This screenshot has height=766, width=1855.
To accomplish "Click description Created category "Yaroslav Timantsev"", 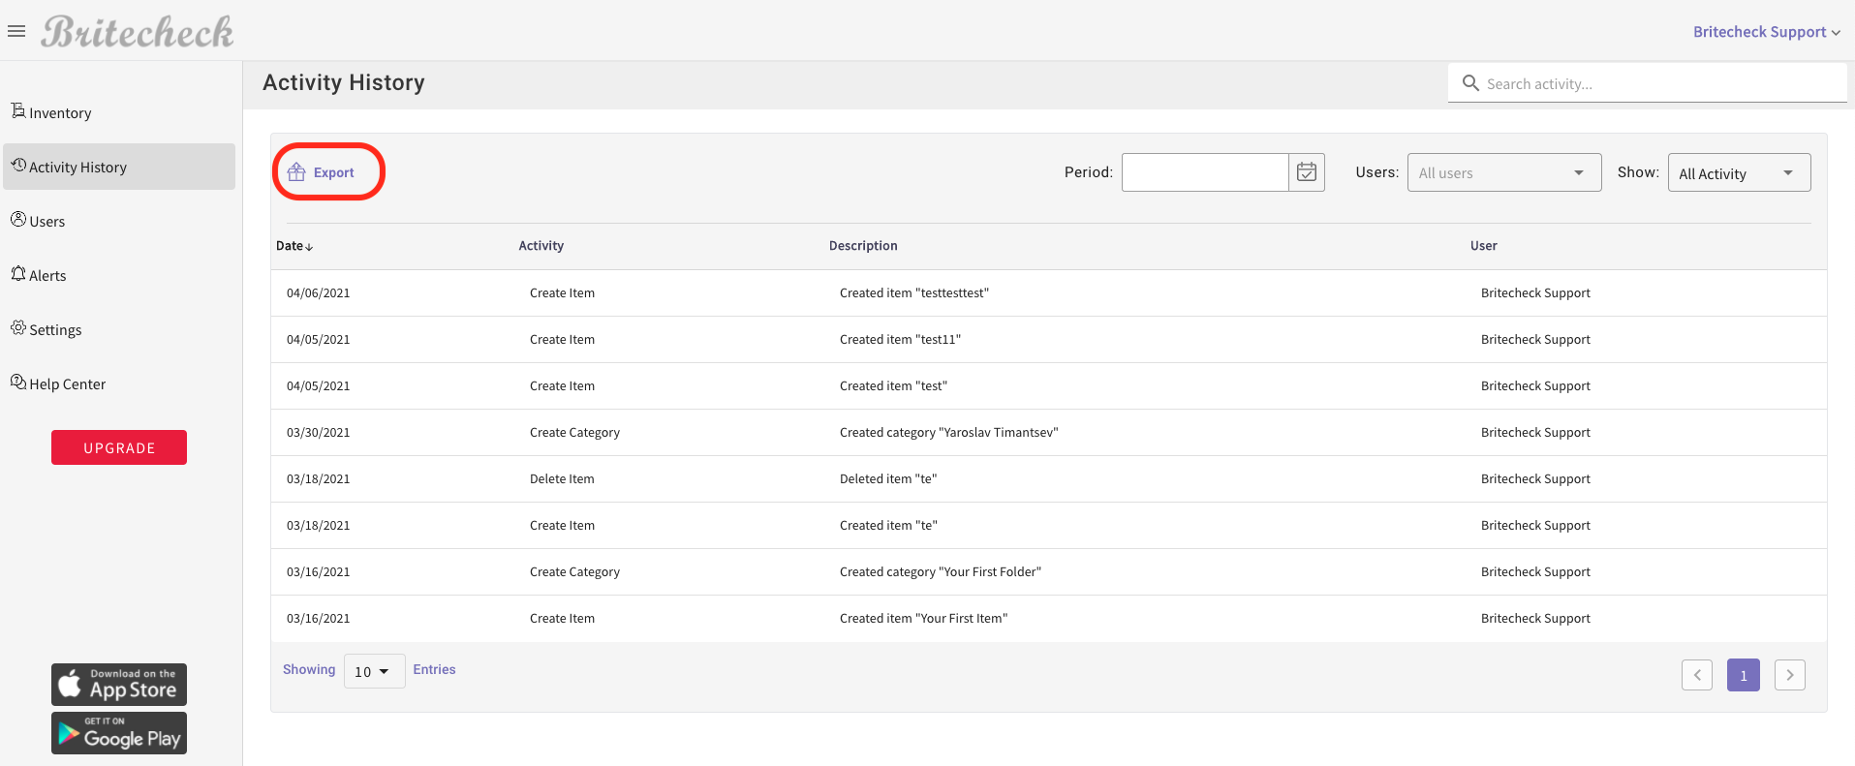I will pyautogui.click(x=949, y=433).
